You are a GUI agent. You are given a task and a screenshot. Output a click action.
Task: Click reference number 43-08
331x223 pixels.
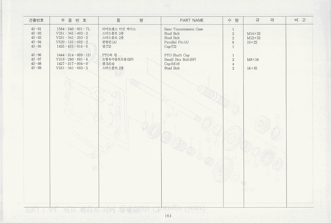(36, 63)
